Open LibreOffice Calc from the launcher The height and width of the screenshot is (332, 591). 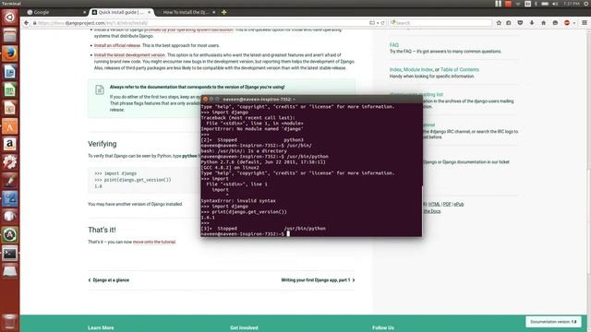click(10, 89)
